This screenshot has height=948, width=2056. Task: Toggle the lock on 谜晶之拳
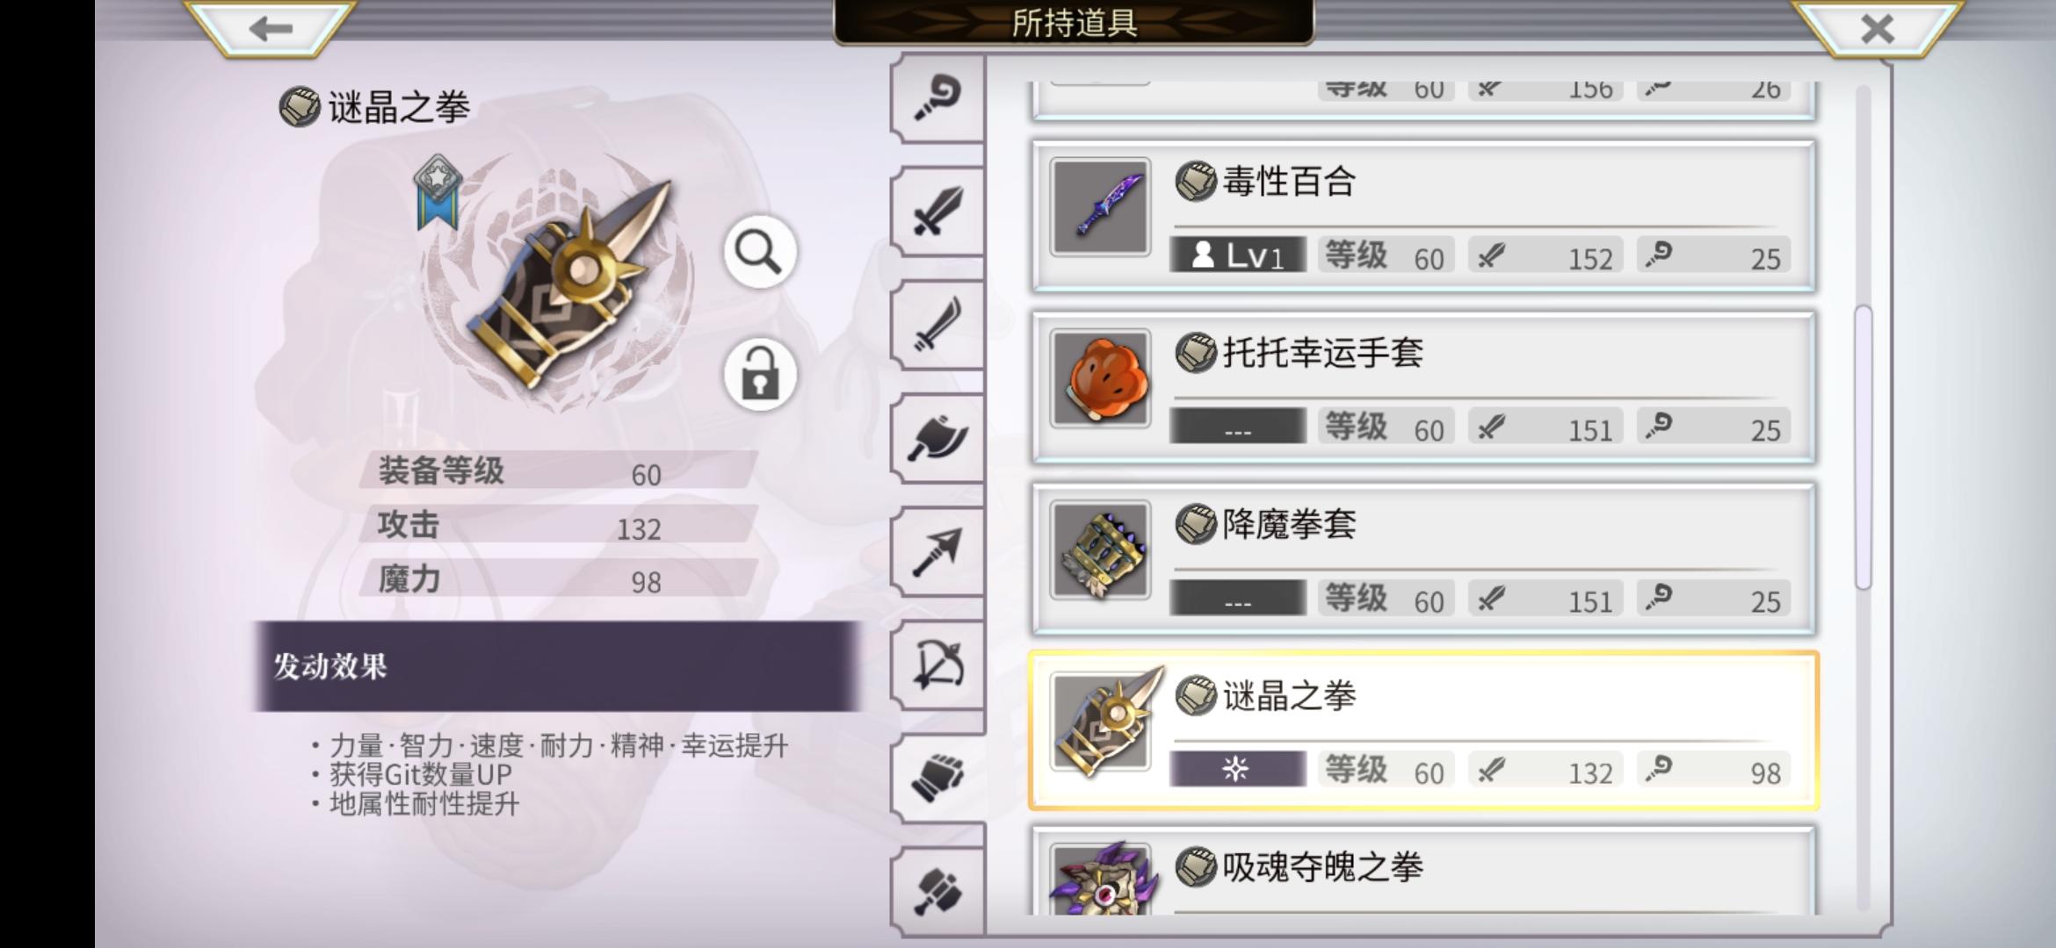coord(760,375)
